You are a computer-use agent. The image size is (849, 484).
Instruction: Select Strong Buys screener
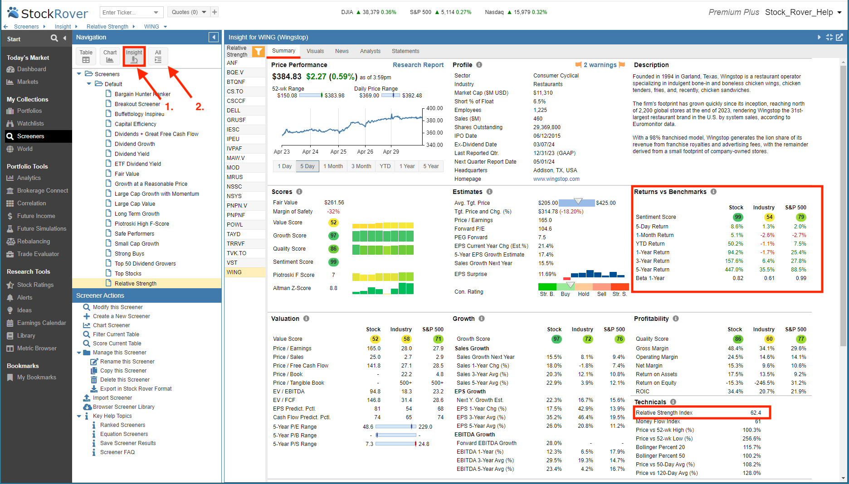(x=129, y=254)
